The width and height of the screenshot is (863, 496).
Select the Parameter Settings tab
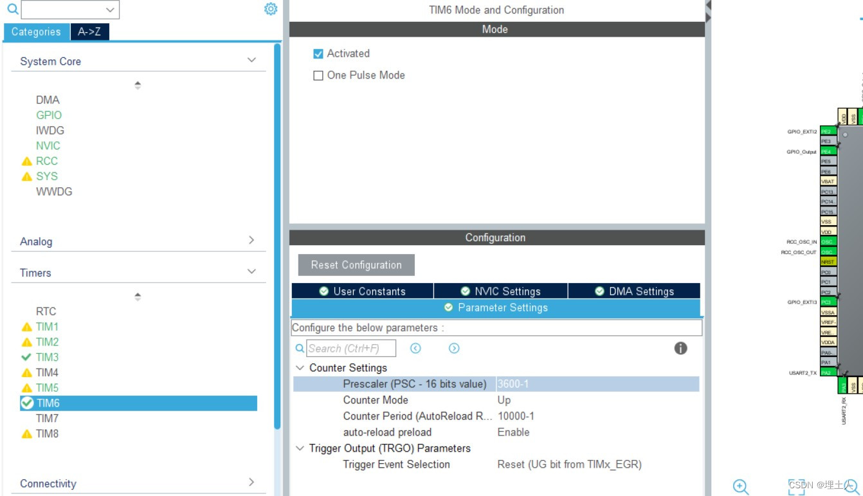point(496,308)
